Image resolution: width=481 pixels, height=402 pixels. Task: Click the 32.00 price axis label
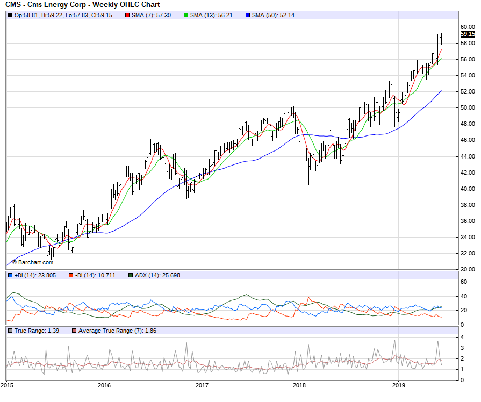[x=468, y=253]
